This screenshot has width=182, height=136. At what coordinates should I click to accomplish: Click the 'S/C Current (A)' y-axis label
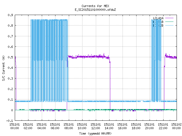[x=3, y=68]
